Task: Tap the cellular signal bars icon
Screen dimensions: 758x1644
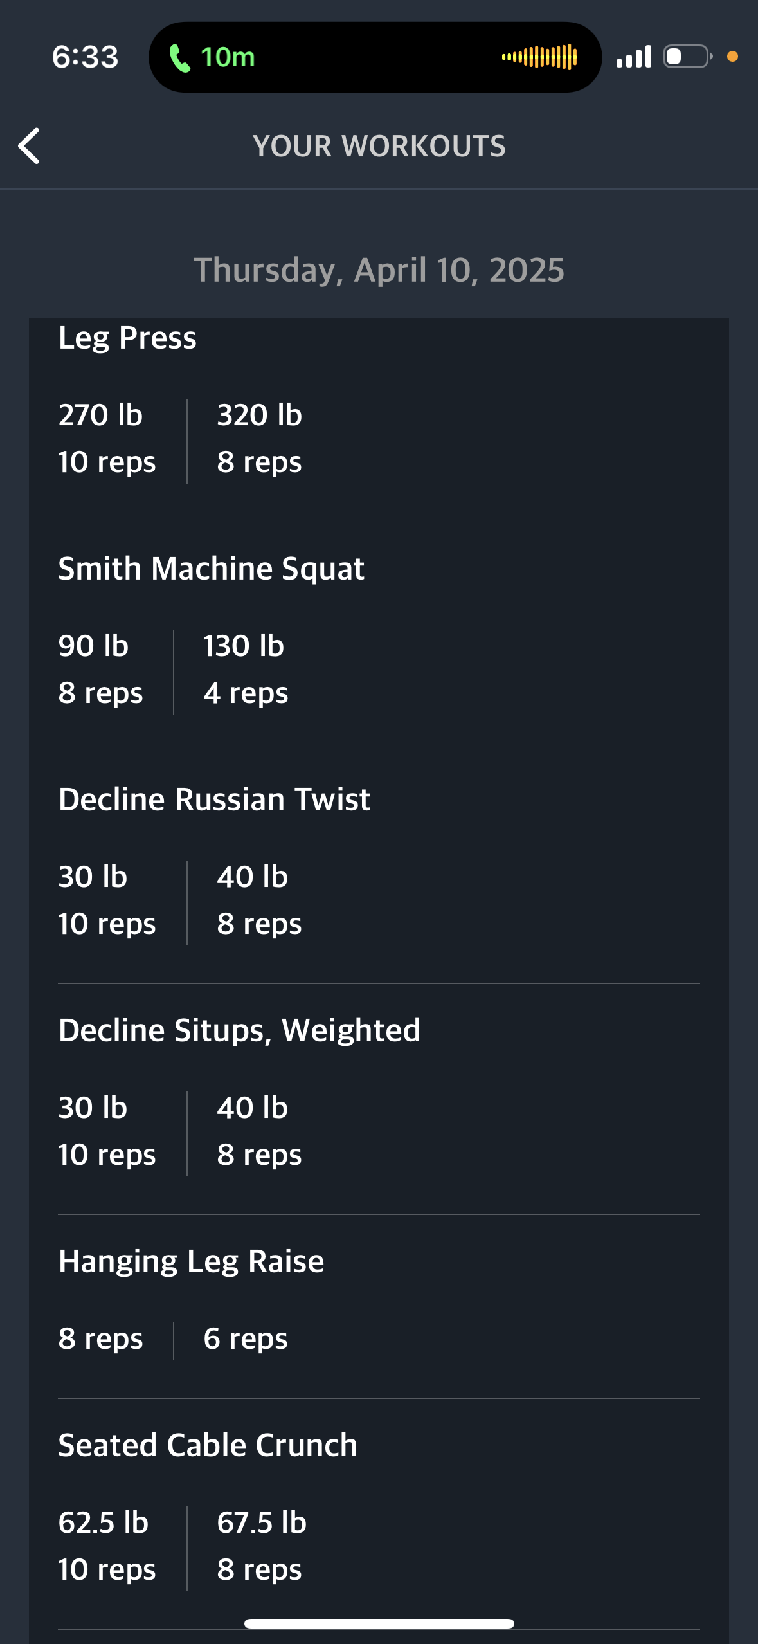Action: [x=633, y=57]
